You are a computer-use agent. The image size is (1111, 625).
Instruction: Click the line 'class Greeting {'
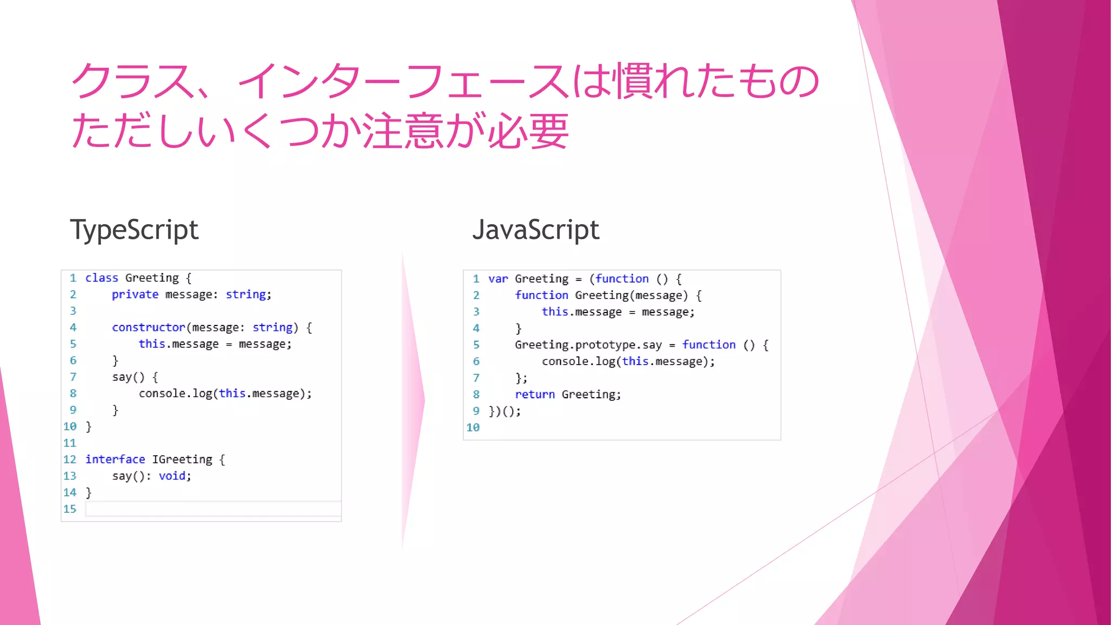pos(138,278)
